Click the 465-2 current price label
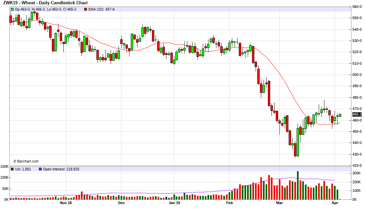This screenshot has width=365, height=213. (x=357, y=114)
